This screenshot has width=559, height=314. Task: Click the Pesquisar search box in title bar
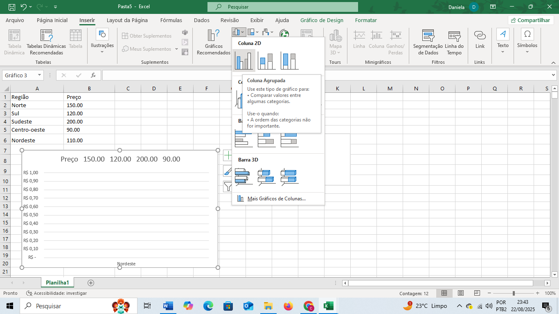click(283, 7)
